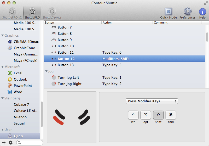
Task: Open the Preferences gear icon
Action: pyautogui.click(x=187, y=12)
